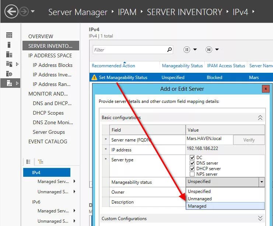Expand File and Storage Services arrow
The image size is (273, 226).
17,64
